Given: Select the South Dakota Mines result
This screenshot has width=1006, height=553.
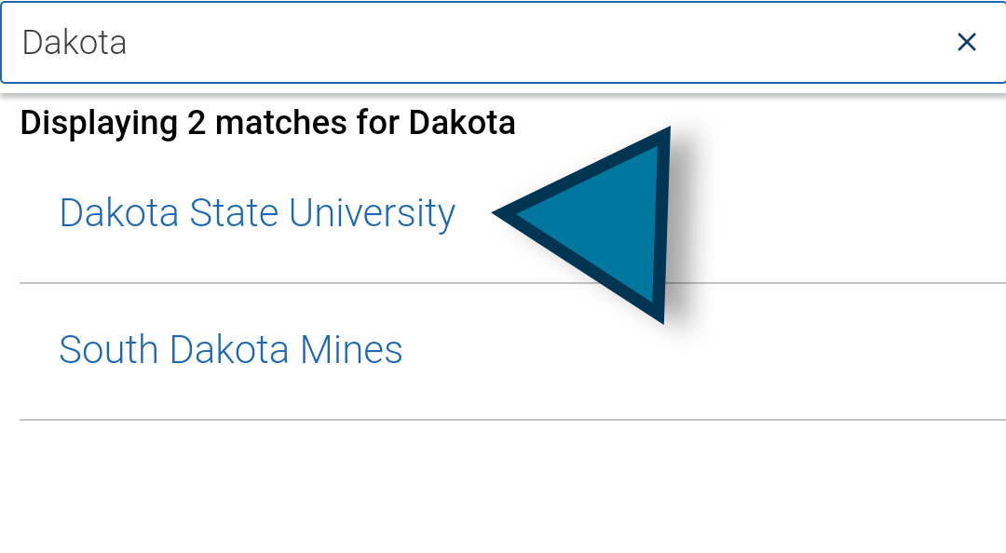Looking at the screenshot, I should [230, 349].
